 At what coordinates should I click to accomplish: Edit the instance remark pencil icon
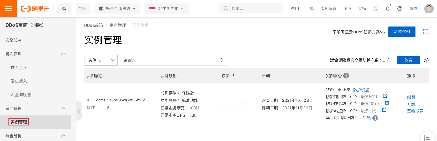[x=108, y=108]
